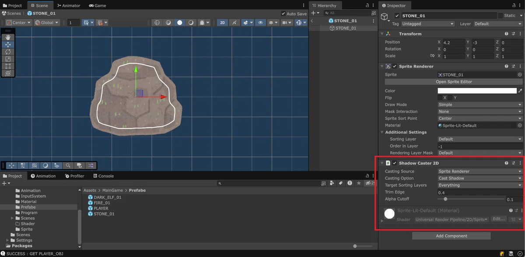The height and width of the screenshot is (257, 525).
Task: Open the Draw Mode dropdown
Action: [480, 105]
